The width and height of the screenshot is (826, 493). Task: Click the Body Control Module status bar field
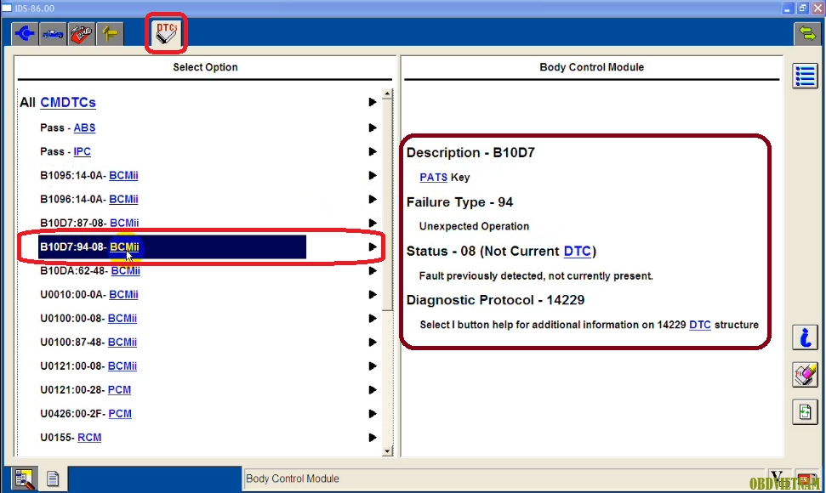(x=503, y=479)
